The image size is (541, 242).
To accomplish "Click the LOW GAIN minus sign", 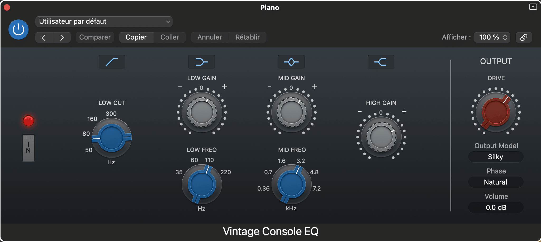I will (x=180, y=87).
